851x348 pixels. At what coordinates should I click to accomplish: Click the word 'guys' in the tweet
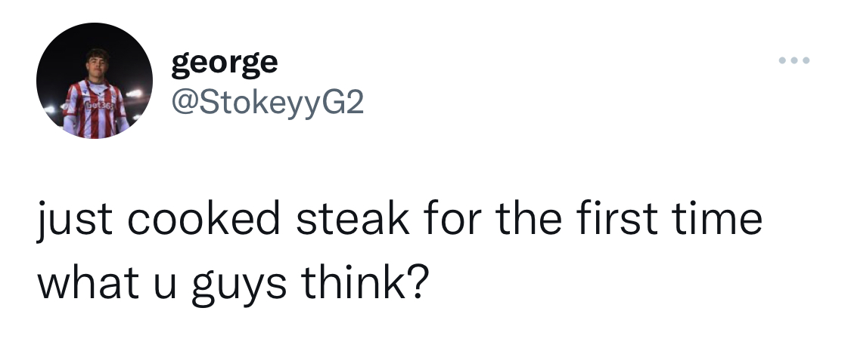[x=239, y=285]
